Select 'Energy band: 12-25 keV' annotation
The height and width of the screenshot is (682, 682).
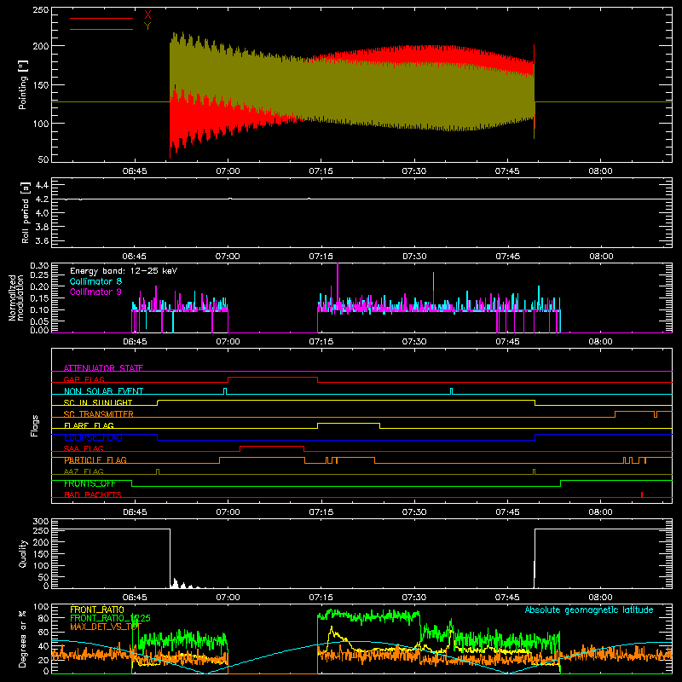point(124,271)
